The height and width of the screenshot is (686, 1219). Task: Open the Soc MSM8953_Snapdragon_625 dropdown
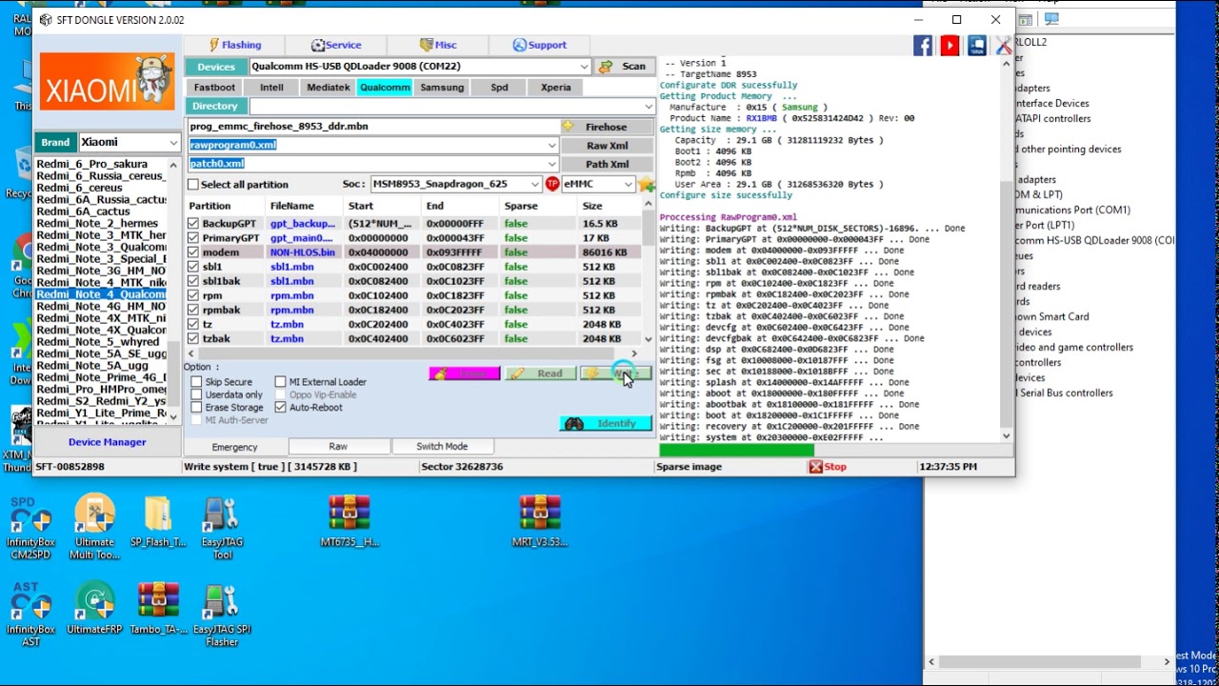tap(535, 184)
